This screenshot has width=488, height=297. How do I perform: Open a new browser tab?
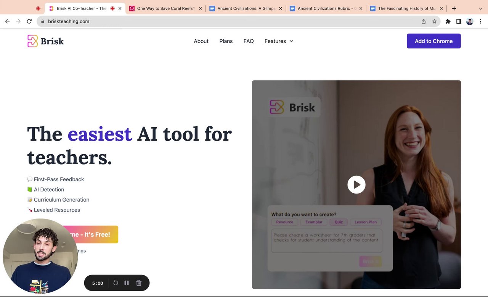point(454,8)
